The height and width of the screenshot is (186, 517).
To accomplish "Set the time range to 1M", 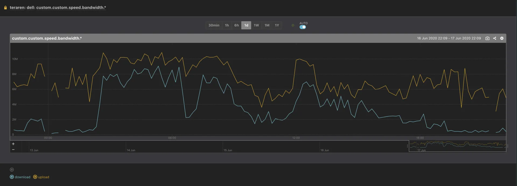I will pos(267,25).
